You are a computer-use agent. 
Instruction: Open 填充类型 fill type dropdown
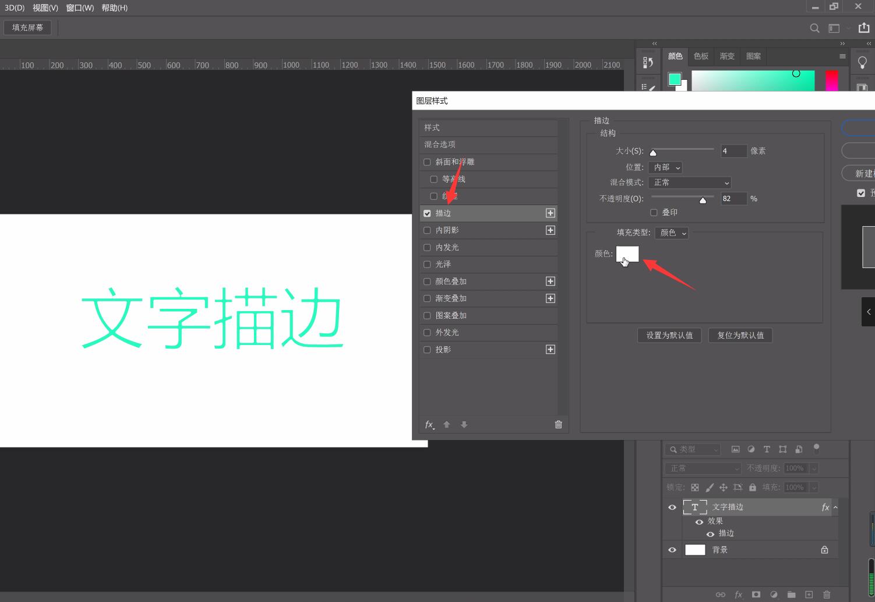672,233
